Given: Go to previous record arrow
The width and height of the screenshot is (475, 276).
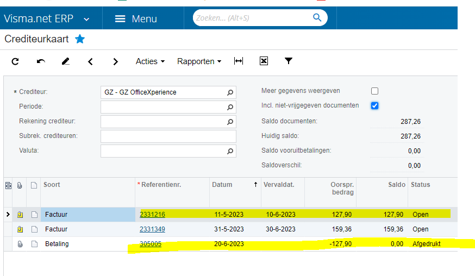Looking at the screenshot, I should 90,62.
